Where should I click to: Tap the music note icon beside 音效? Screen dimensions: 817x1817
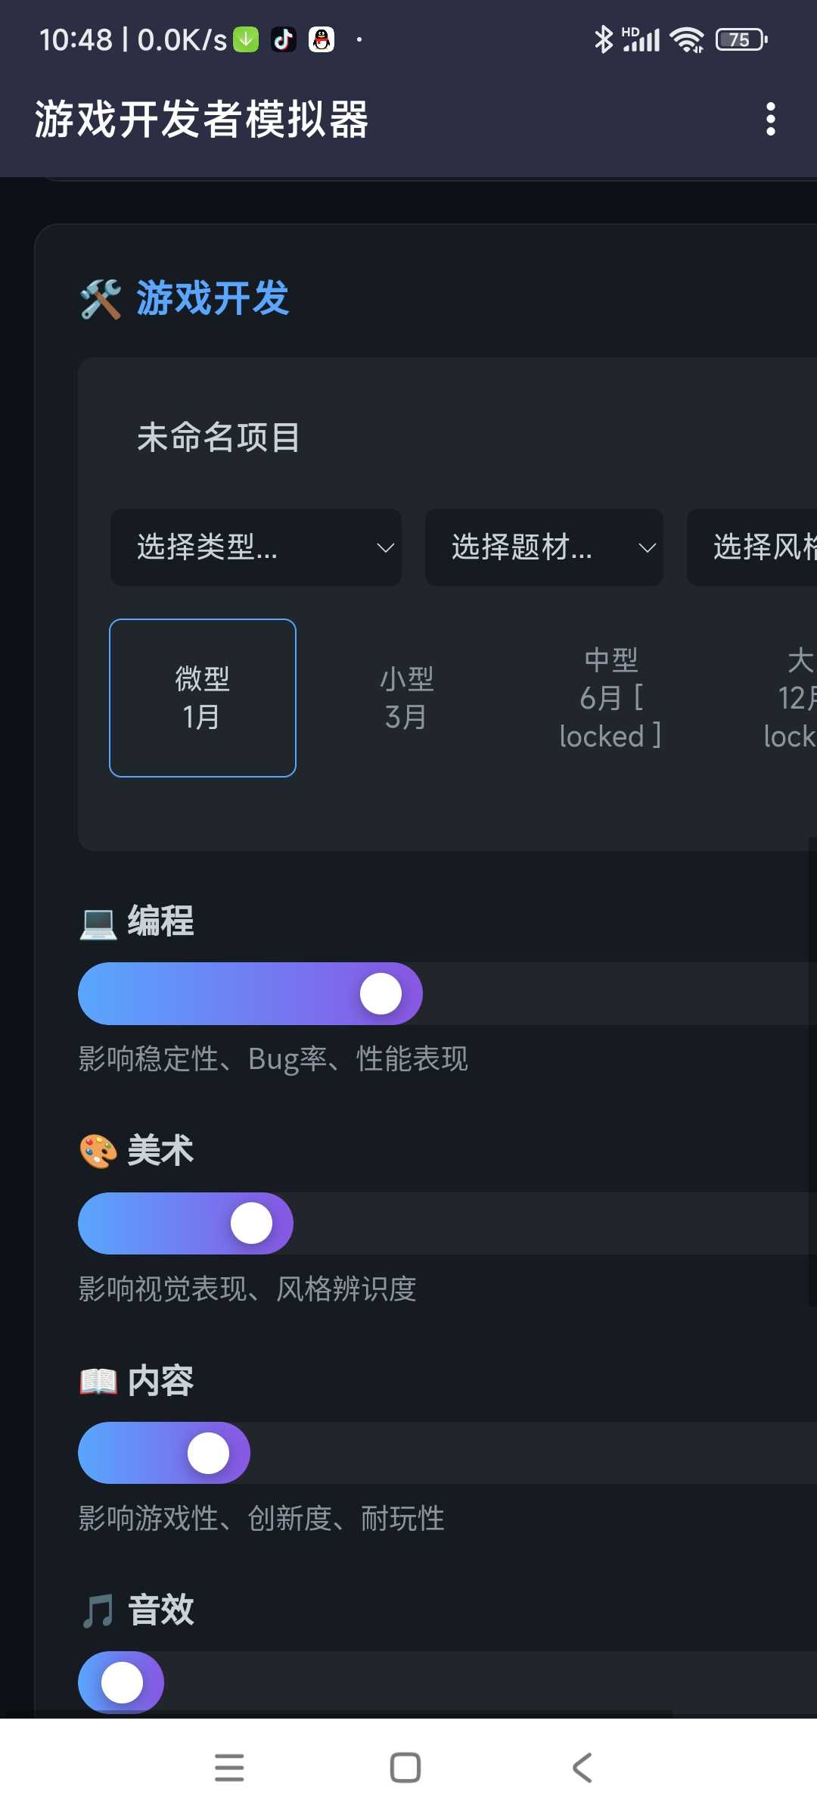(x=98, y=1610)
